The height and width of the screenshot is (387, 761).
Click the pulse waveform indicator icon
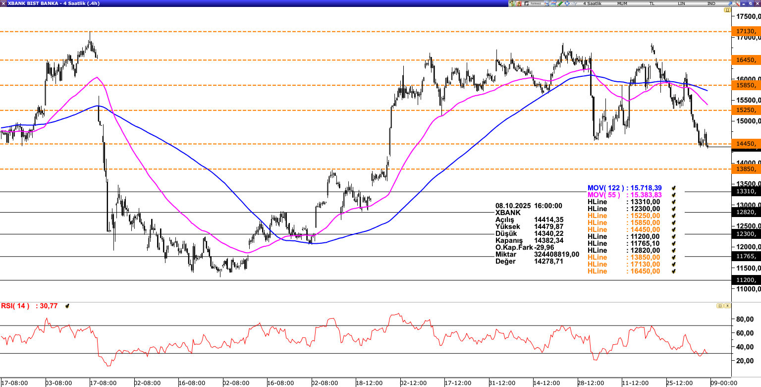pos(574,3)
